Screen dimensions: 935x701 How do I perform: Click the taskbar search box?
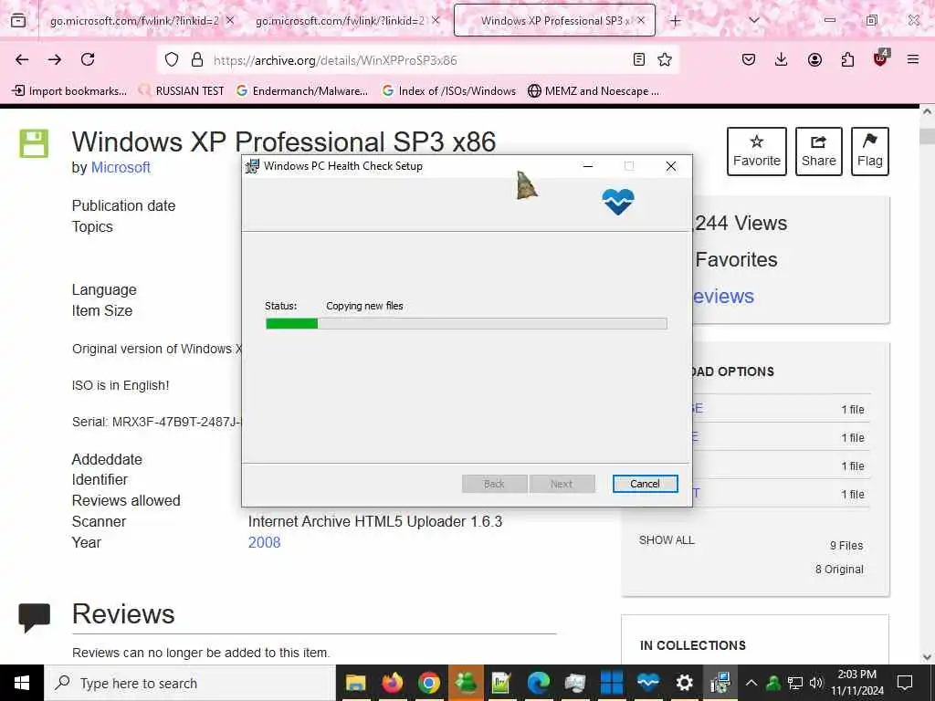pyautogui.click(x=190, y=683)
